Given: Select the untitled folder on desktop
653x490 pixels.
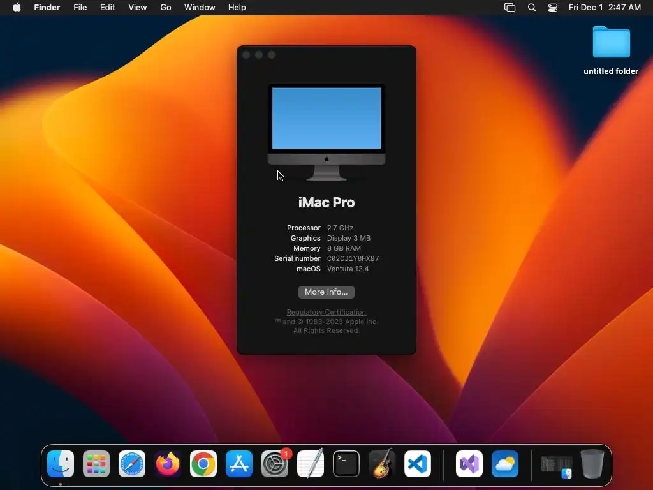Looking at the screenshot, I should (612, 42).
